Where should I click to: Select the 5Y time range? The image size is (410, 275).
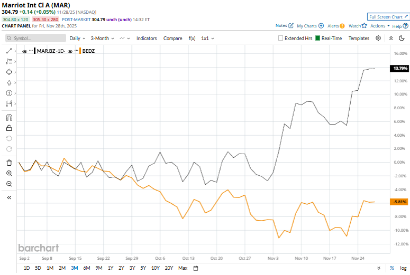click(x=143, y=268)
